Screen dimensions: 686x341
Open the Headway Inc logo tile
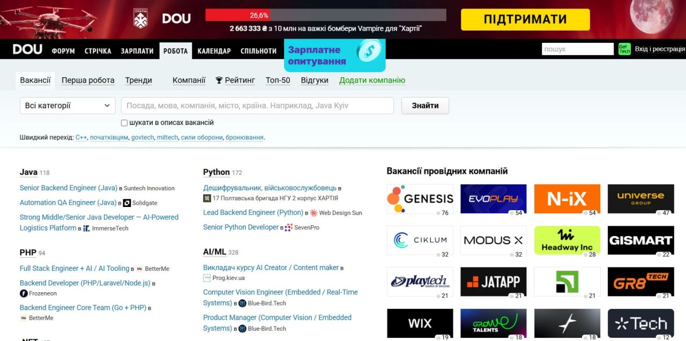tap(567, 240)
